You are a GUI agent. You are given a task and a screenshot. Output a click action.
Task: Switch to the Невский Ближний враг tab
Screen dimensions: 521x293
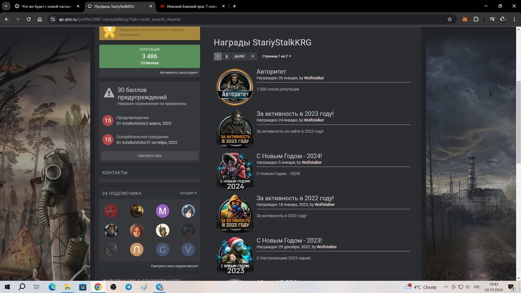191,6
